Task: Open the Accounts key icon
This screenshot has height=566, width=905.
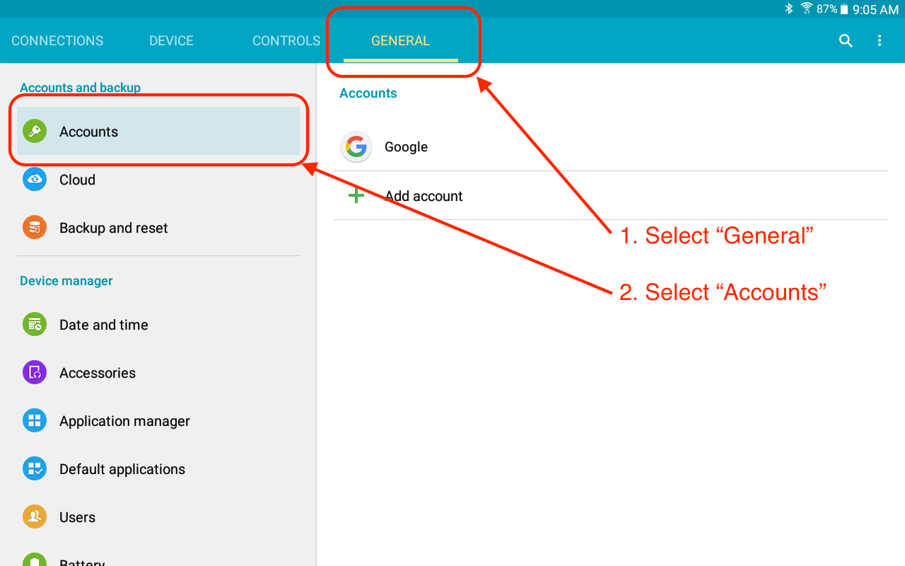Action: coord(34,132)
